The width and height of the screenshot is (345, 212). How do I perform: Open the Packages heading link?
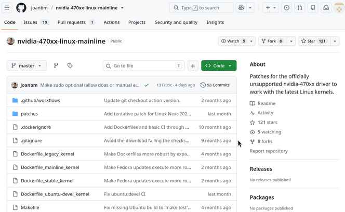pos(262,197)
